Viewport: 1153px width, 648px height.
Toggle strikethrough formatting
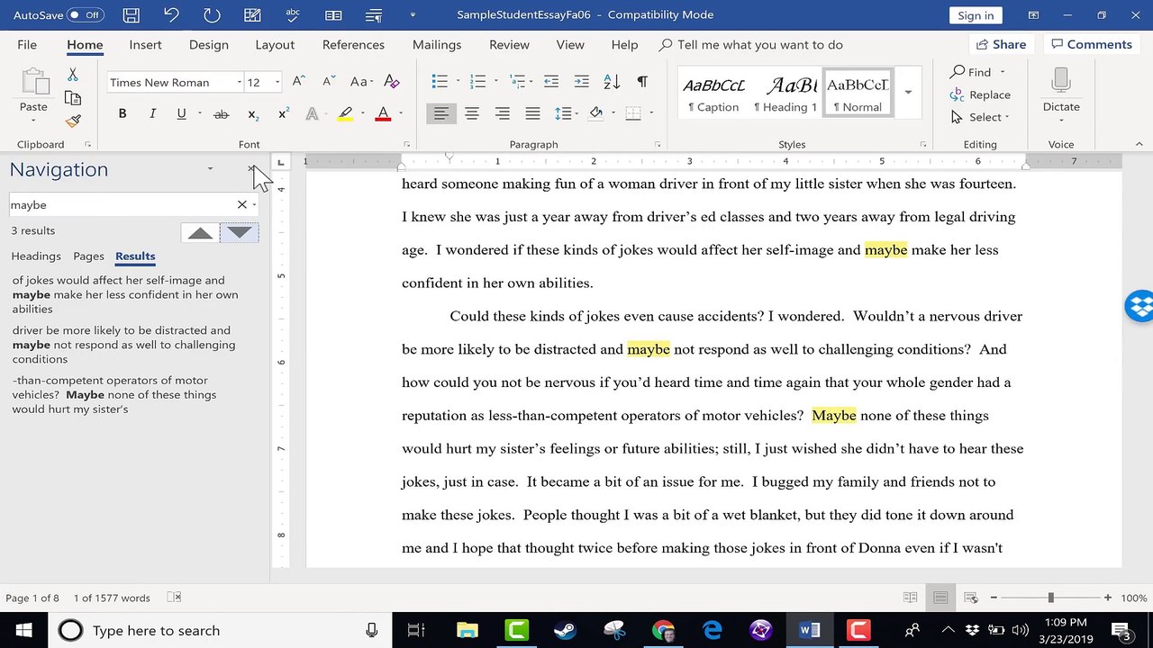pos(221,114)
